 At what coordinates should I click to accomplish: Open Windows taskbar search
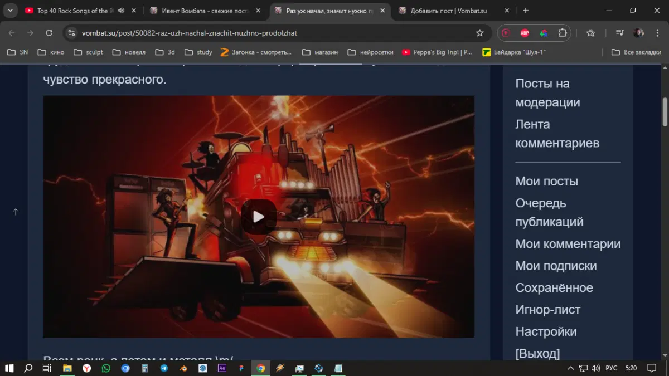pos(28,368)
